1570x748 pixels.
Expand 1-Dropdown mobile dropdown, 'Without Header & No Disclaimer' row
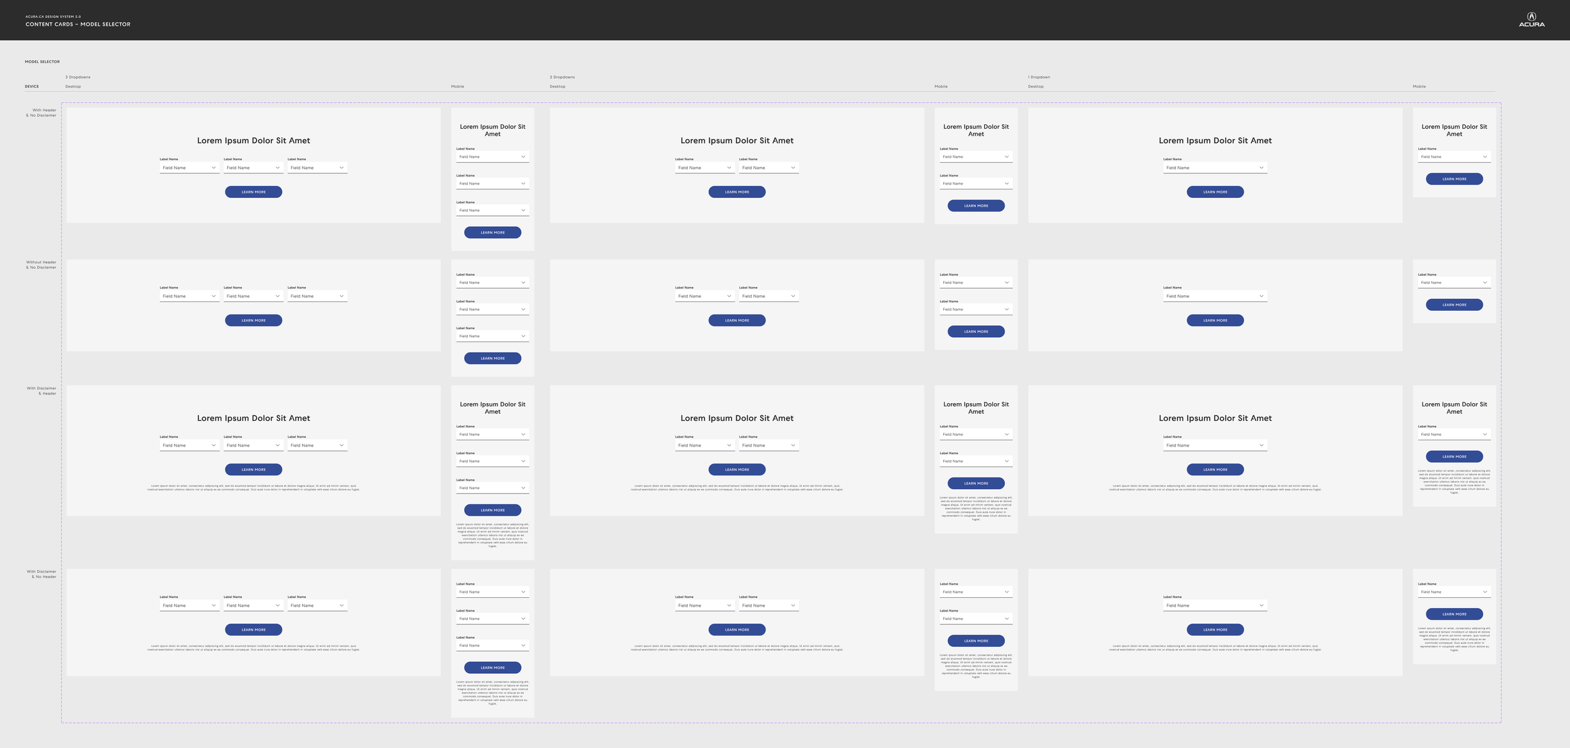pyautogui.click(x=1454, y=283)
